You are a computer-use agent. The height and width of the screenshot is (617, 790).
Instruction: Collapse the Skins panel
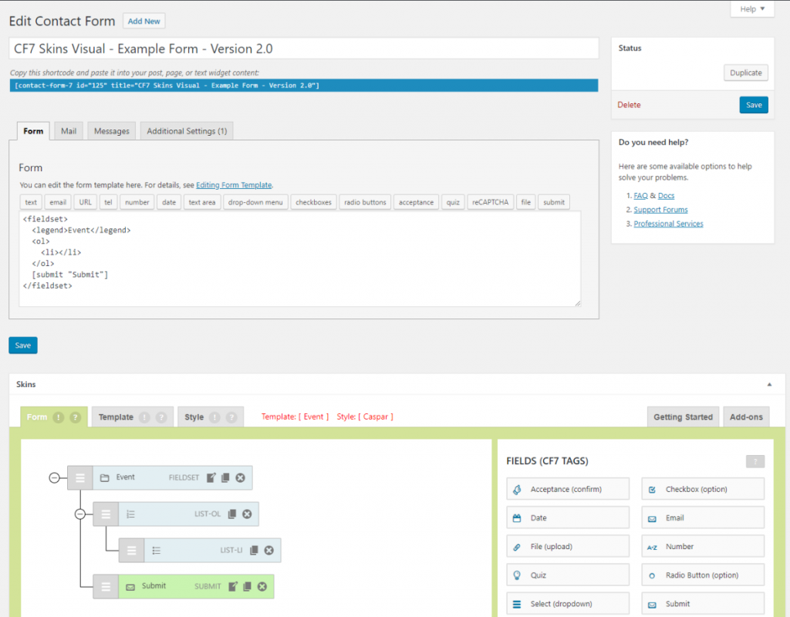click(768, 384)
